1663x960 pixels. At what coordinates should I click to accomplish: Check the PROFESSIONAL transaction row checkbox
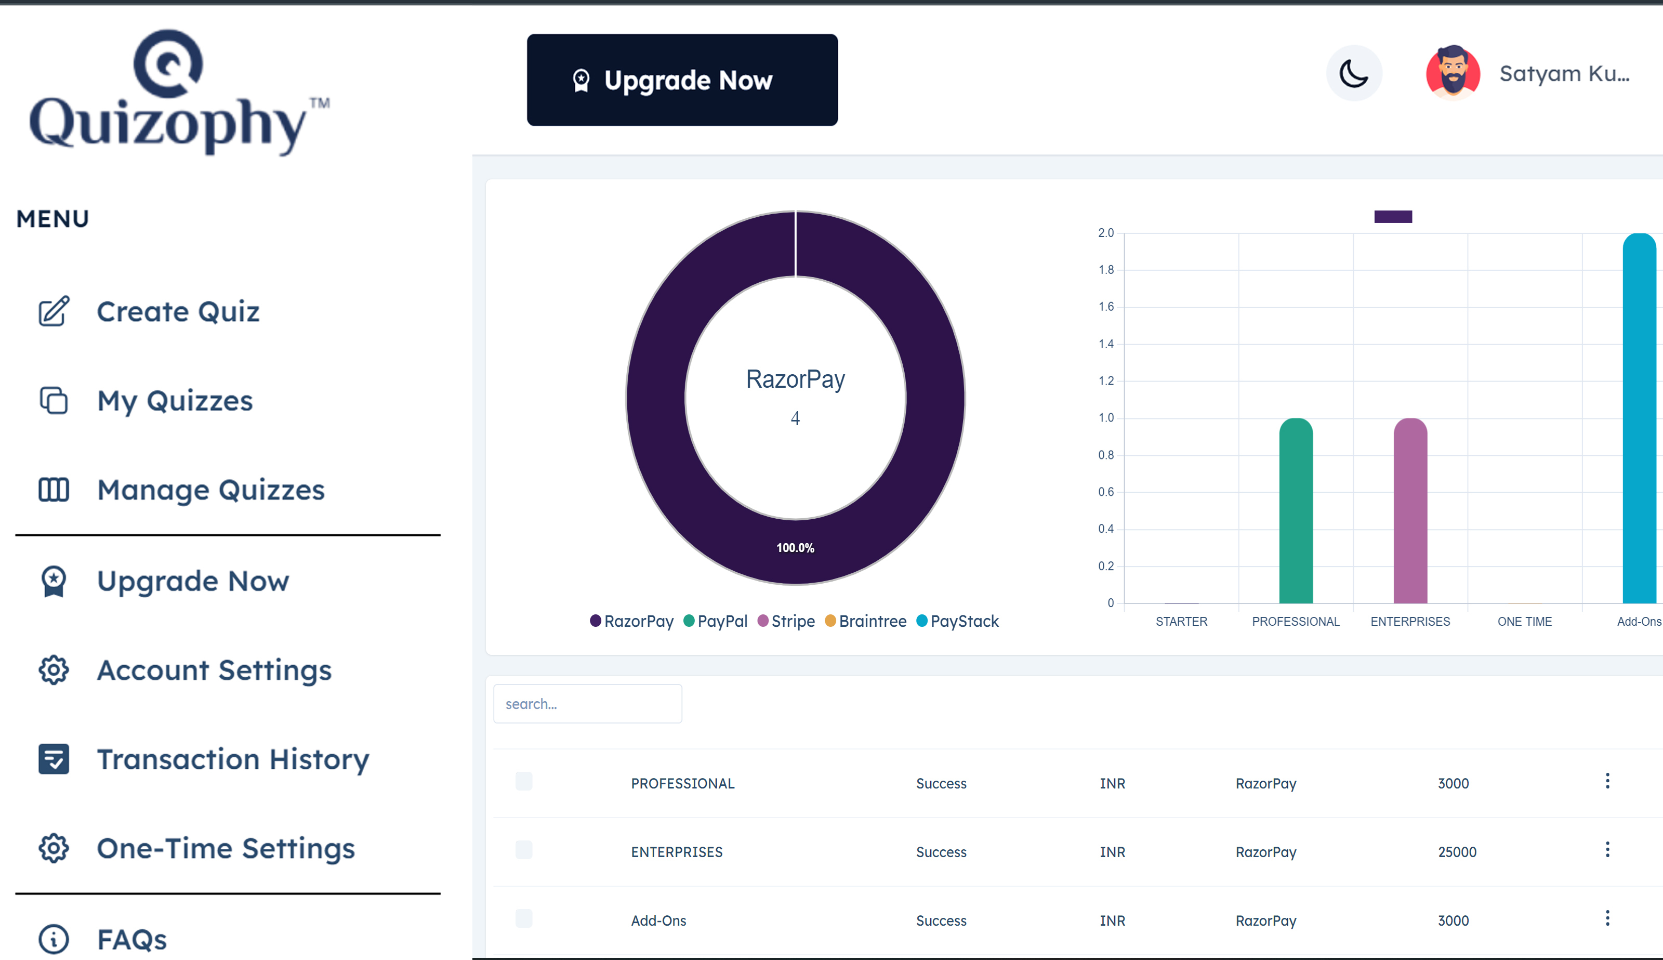pos(524,781)
